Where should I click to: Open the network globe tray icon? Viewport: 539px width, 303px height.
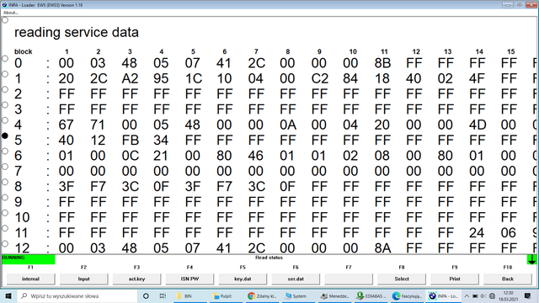(492, 295)
